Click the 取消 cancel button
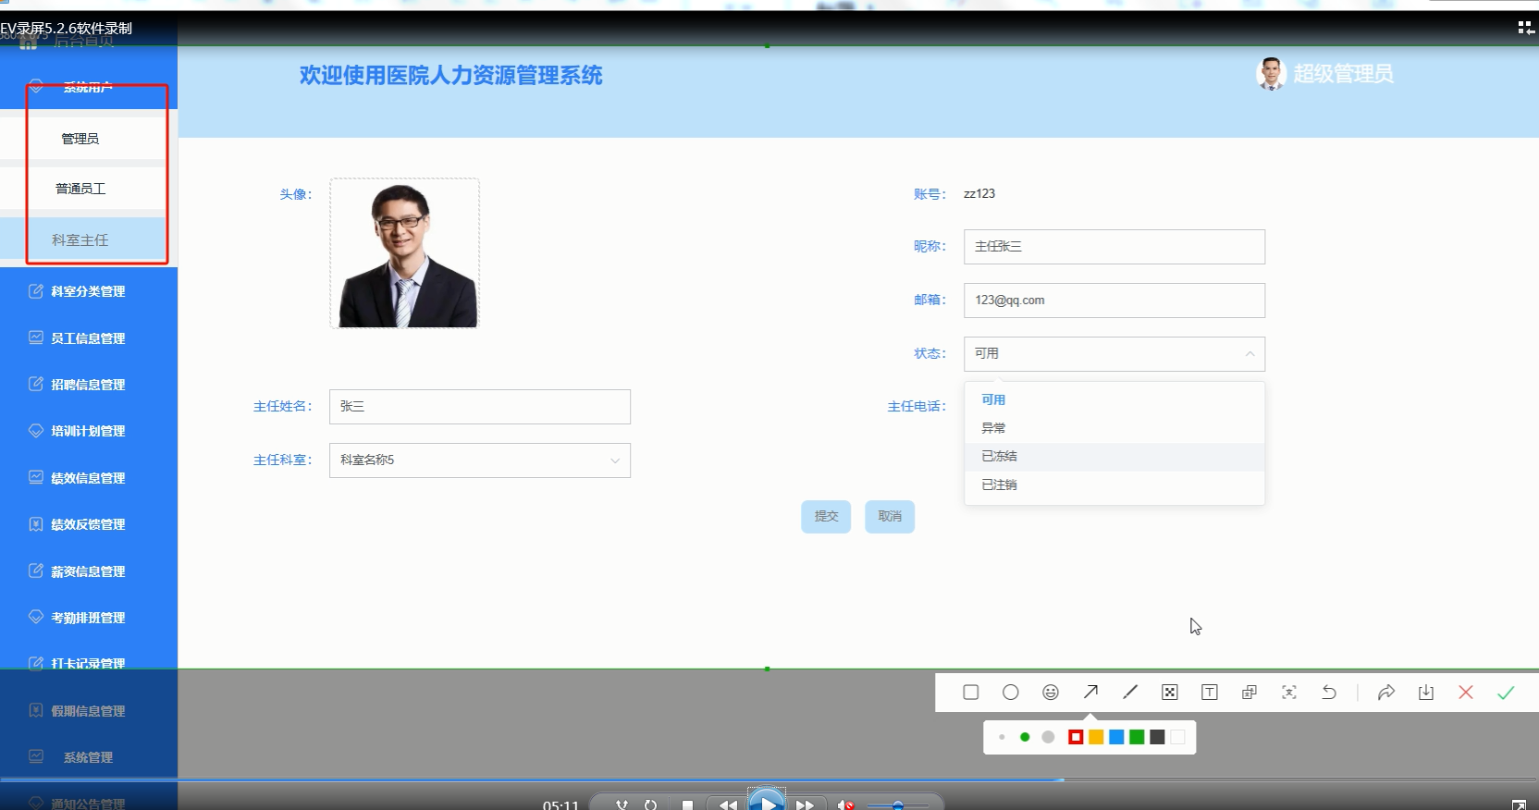The width and height of the screenshot is (1539, 810). click(890, 517)
